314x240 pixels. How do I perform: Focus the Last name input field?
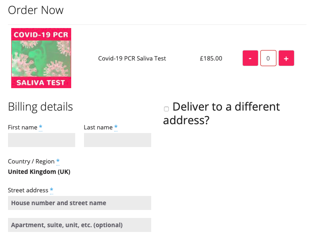117,140
